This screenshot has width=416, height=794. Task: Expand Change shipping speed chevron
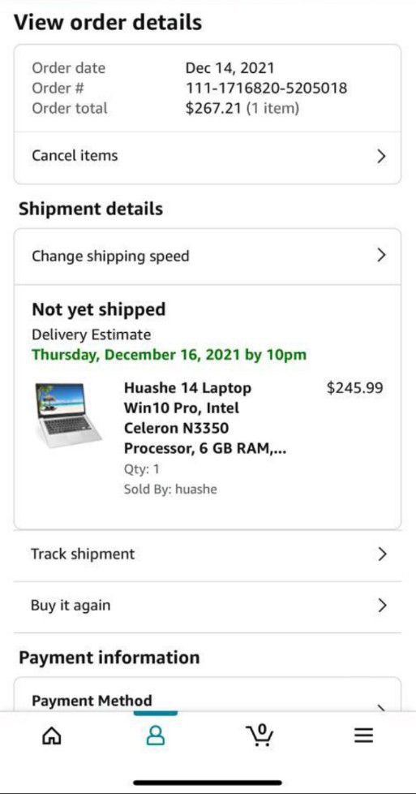[382, 255]
